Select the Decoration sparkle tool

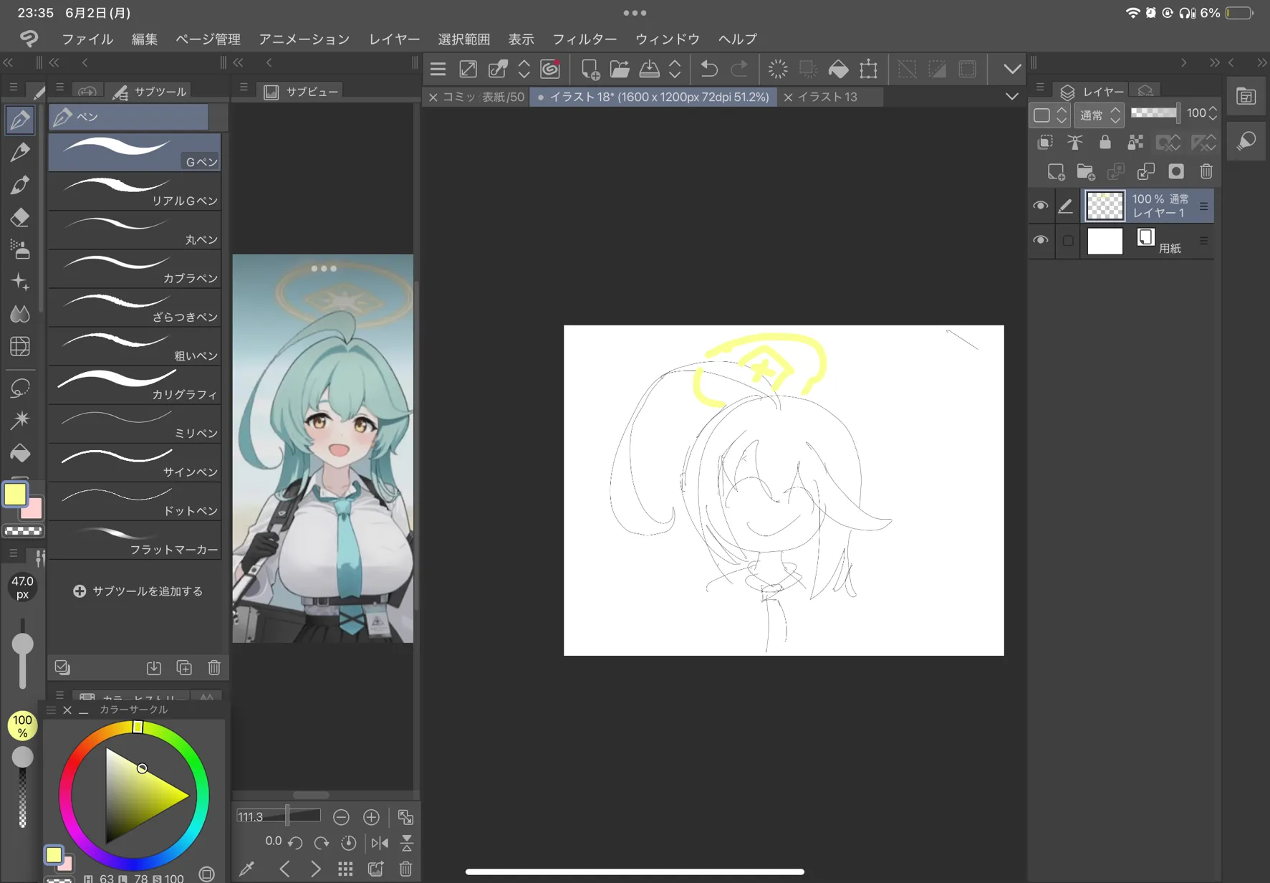(x=20, y=282)
